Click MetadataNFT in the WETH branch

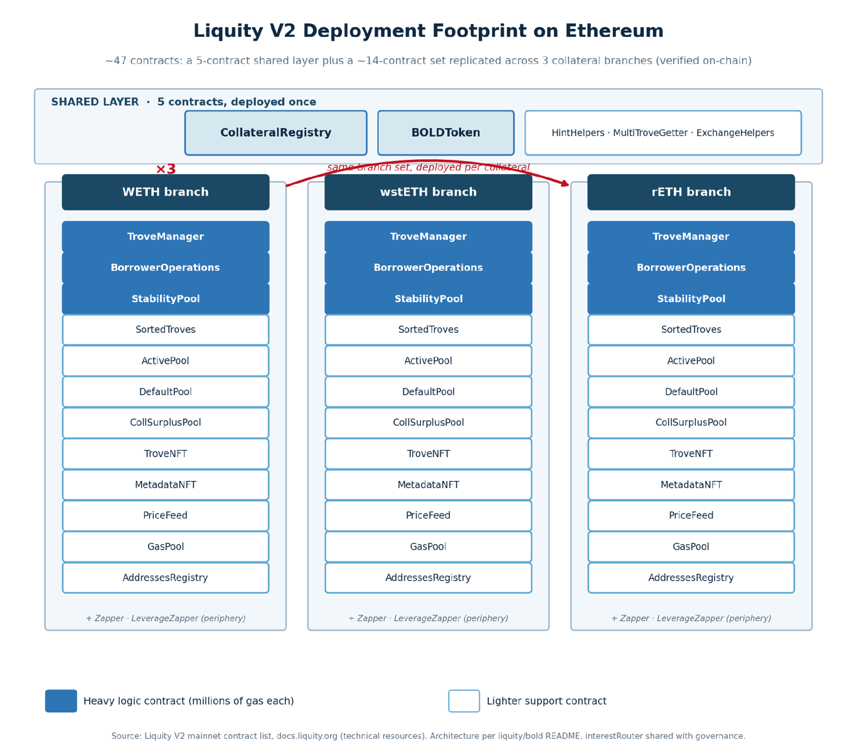click(166, 485)
